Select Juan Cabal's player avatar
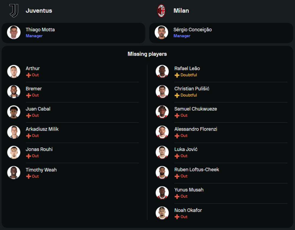The image size is (295, 230). tap(14, 112)
